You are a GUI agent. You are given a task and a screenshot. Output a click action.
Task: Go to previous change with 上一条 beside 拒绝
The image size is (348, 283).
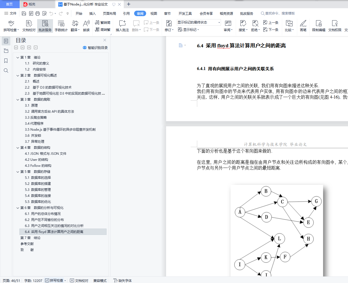271,23
